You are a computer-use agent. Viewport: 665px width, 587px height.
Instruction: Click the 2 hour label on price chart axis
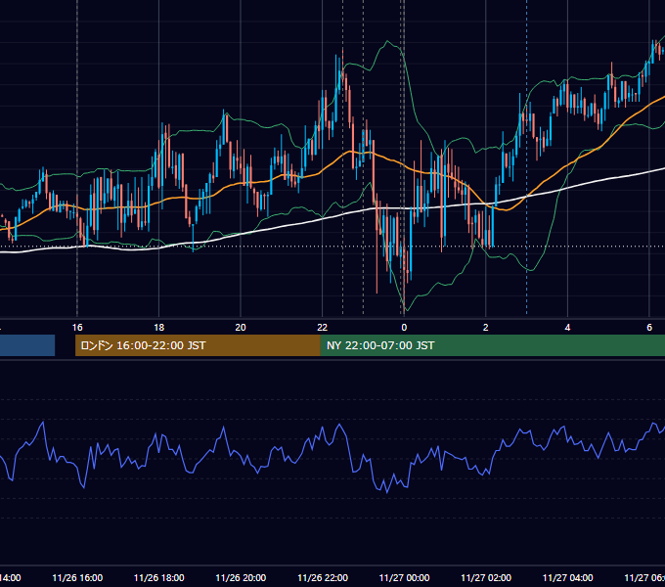(486, 328)
